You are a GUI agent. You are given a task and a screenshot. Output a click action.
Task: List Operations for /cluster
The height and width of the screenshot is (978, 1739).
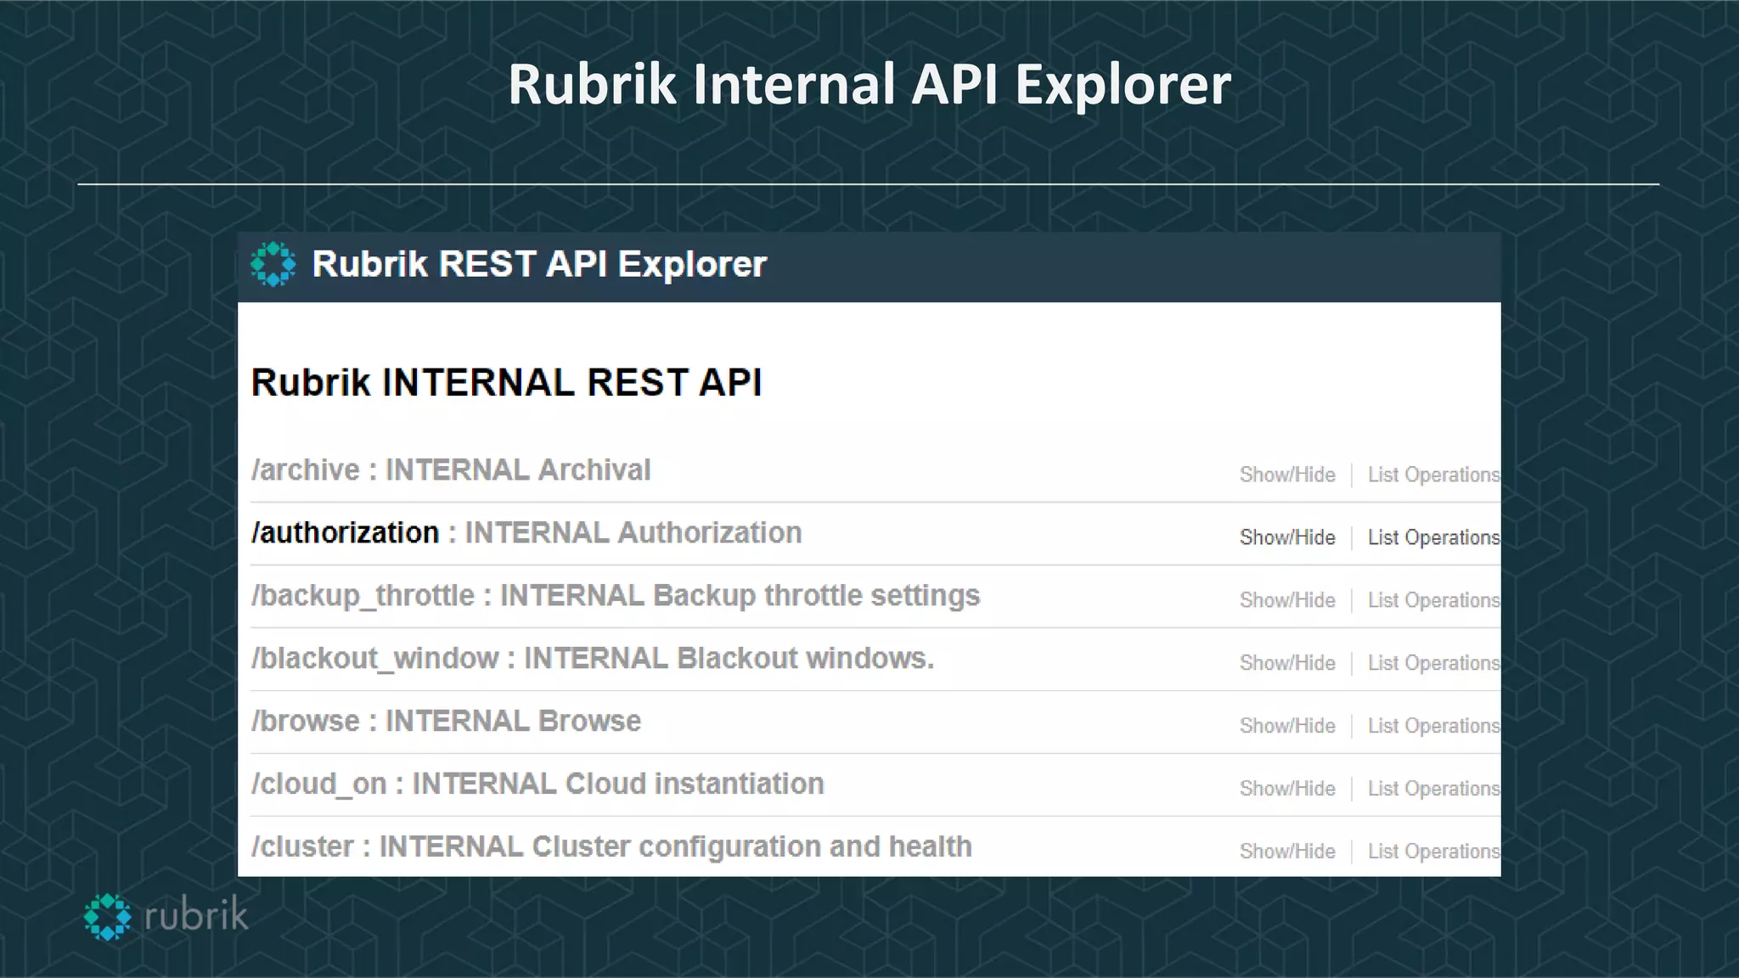tap(1434, 852)
